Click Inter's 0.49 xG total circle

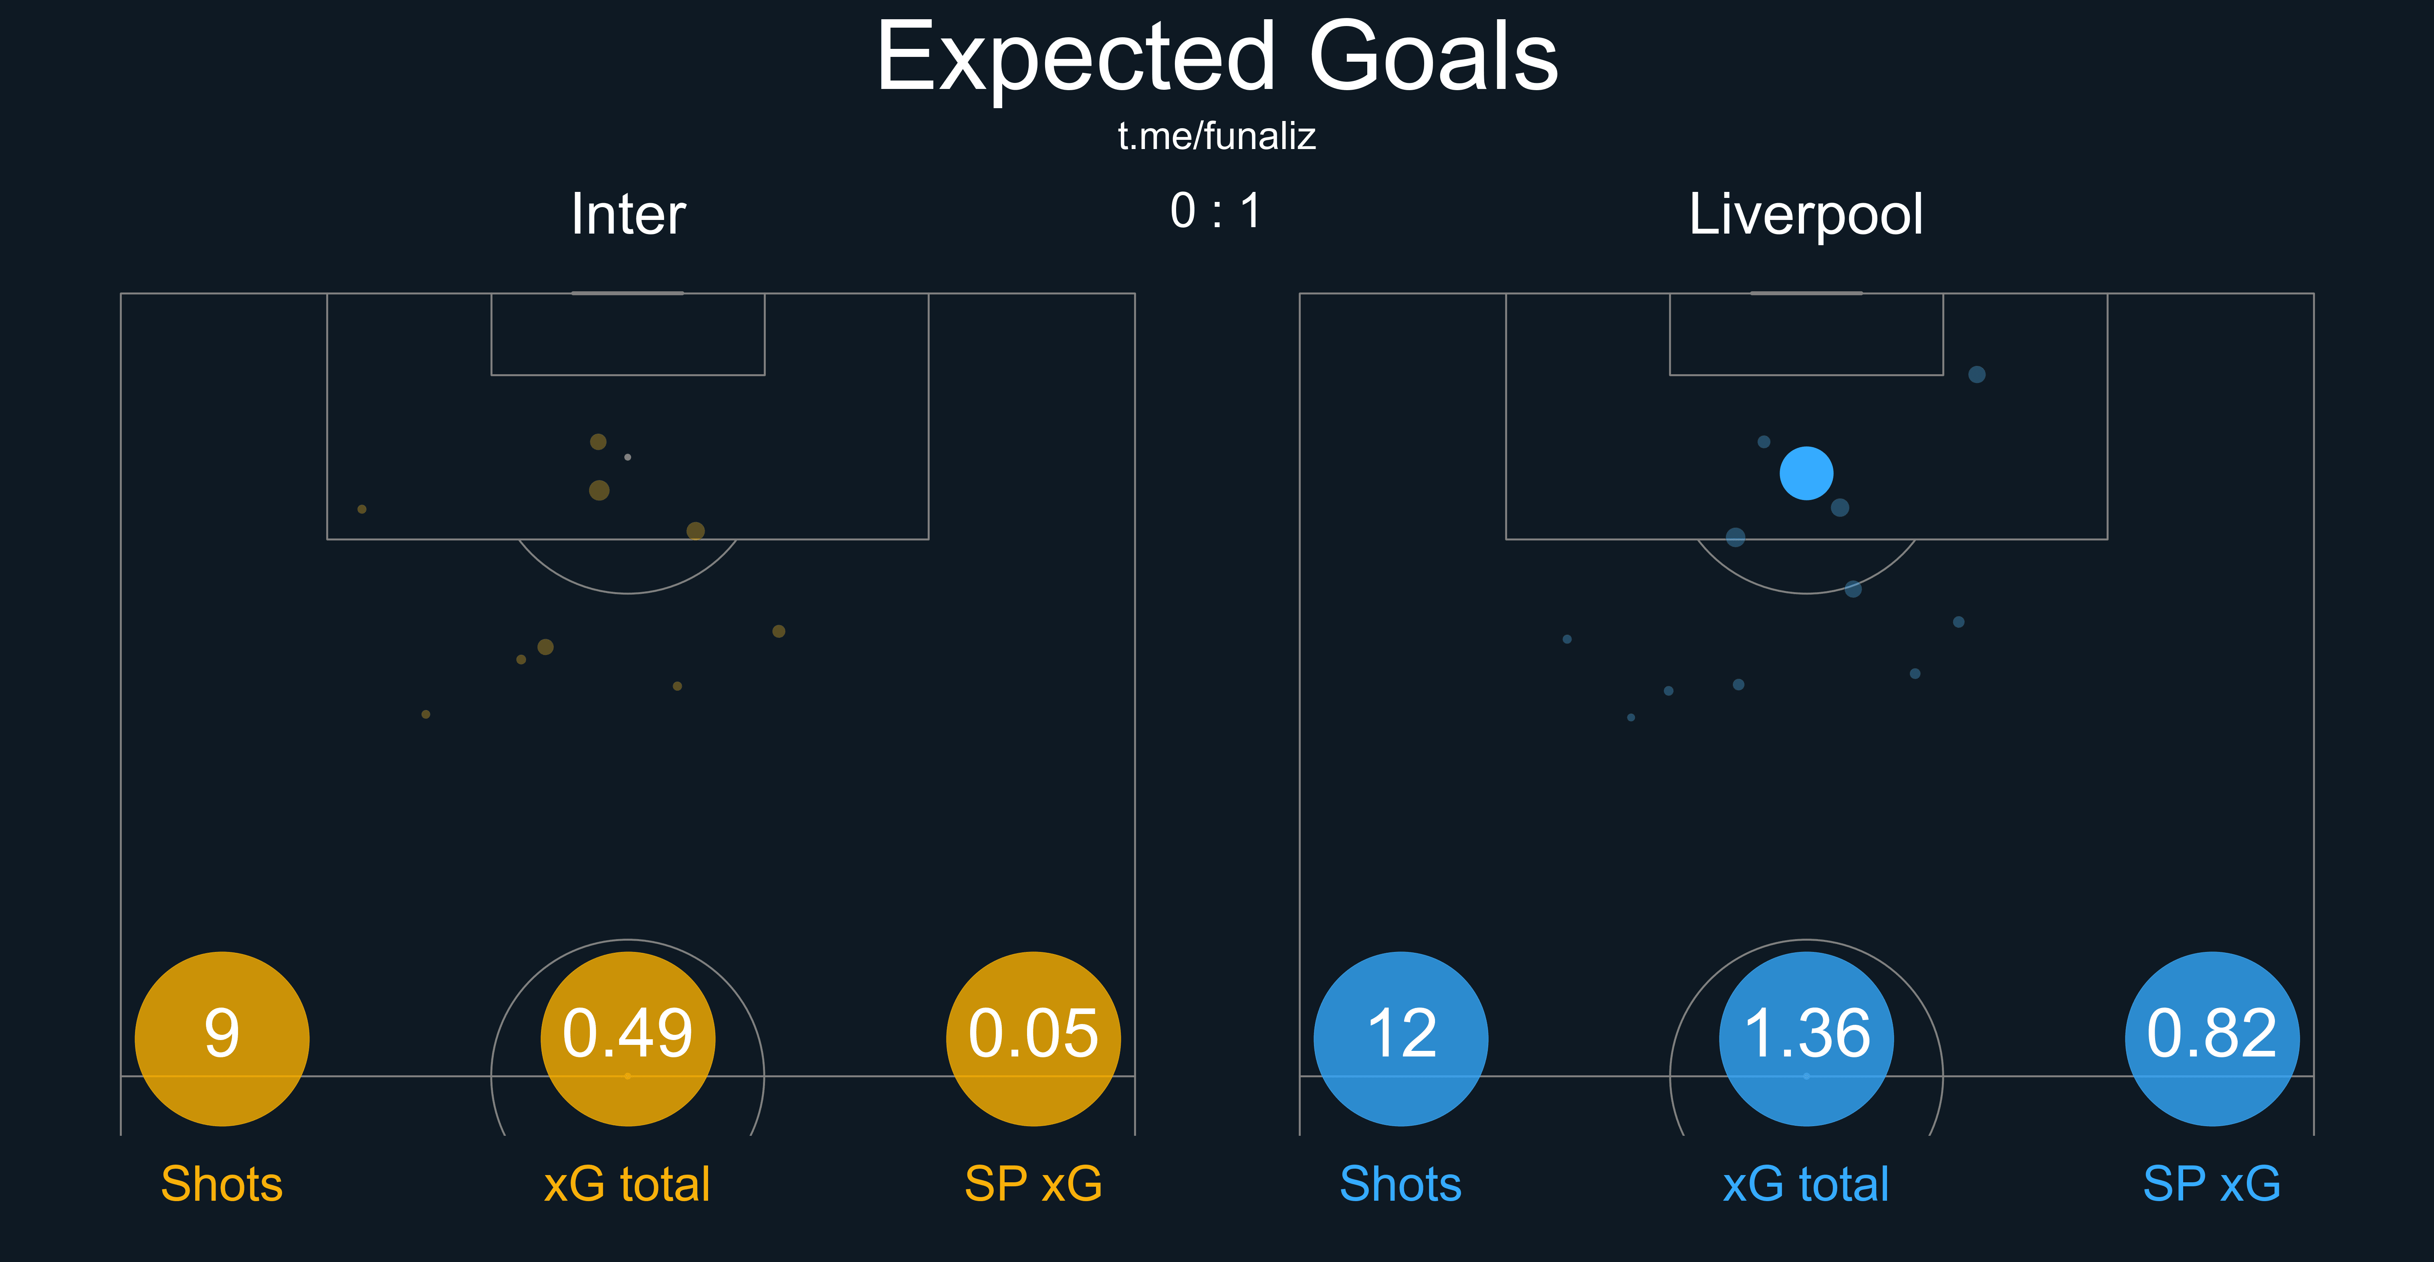click(628, 1038)
